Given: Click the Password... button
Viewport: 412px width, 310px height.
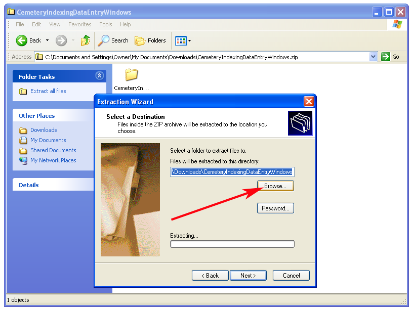Looking at the screenshot, I should point(275,208).
